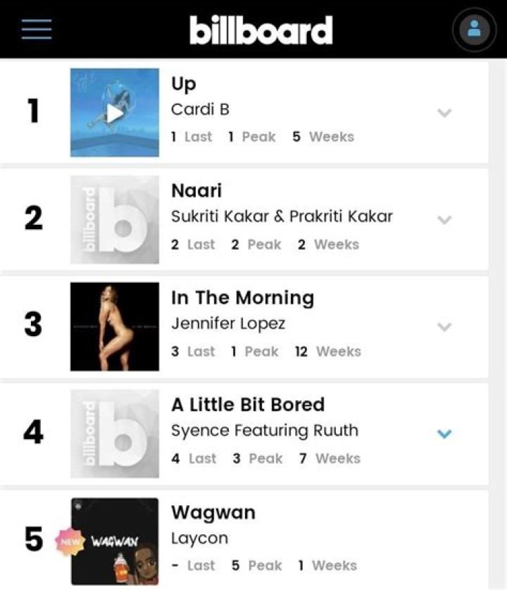Viewport: 507px width, 590px height.
Task: Play the video preview on Cardi B's 'Up'
Action: click(115, 111)
